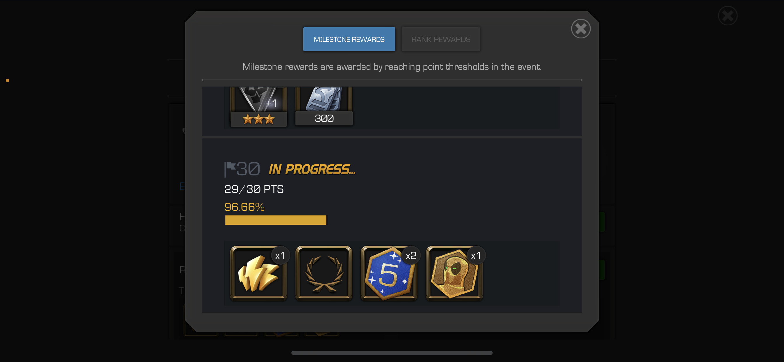Tap the 96.66% yellow progress bar
This screenshot has height=362, width=784.
276,220
